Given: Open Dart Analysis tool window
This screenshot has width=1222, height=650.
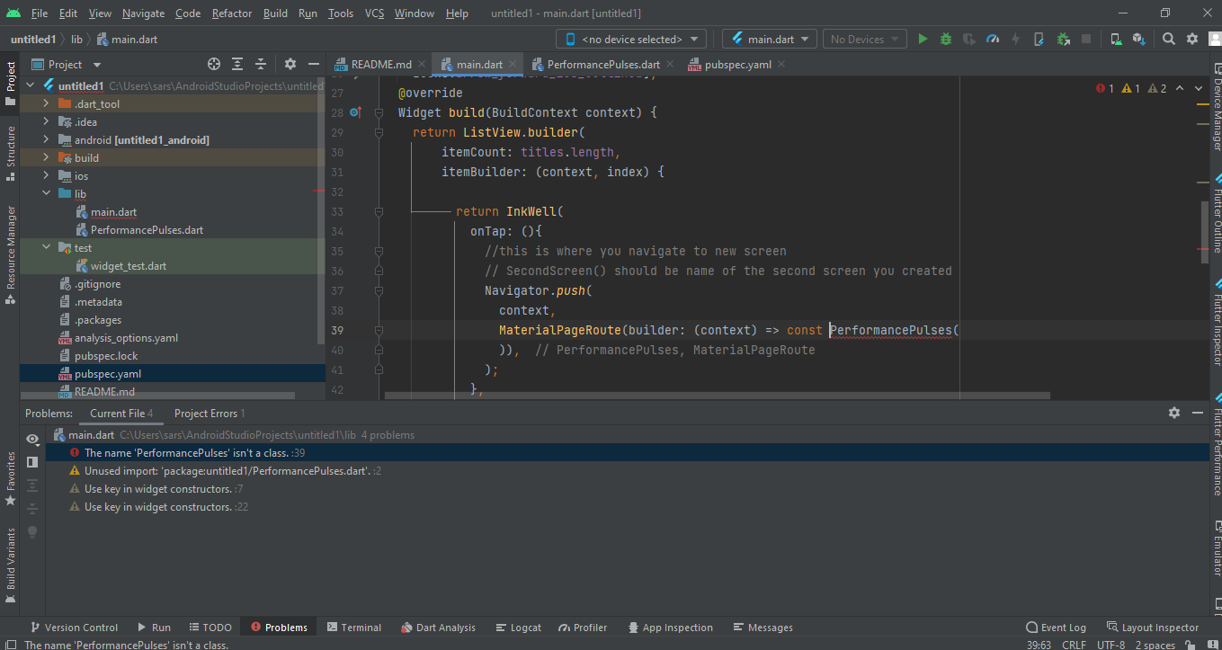Looking at the screenshot, I should [438, 628].
